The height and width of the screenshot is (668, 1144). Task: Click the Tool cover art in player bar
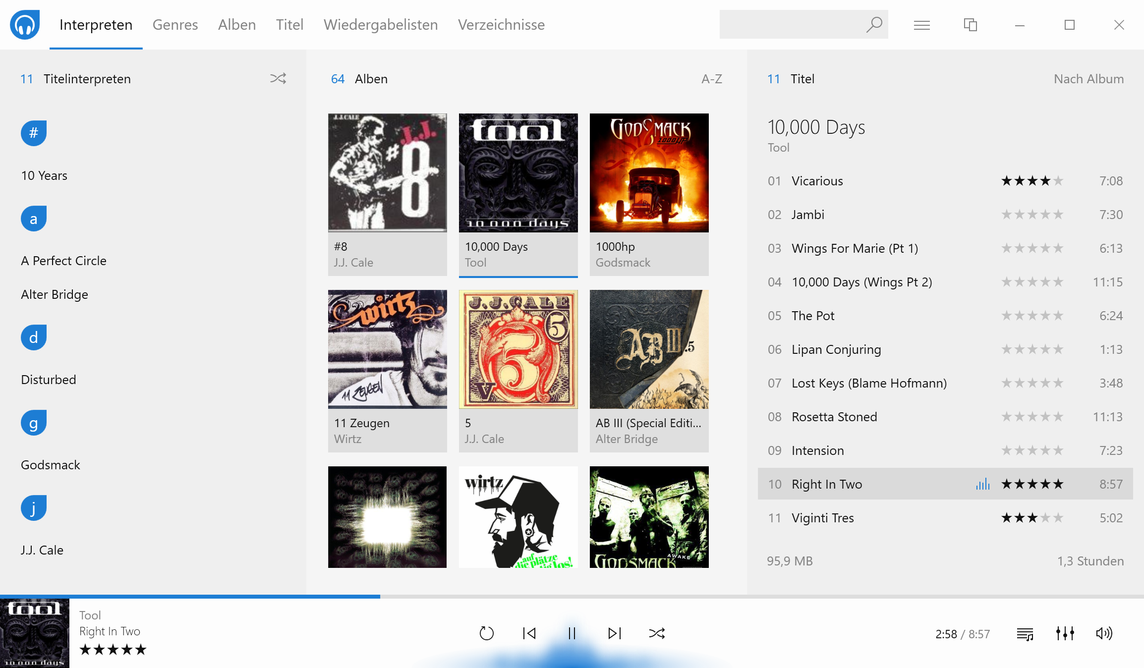pos(35,633)
